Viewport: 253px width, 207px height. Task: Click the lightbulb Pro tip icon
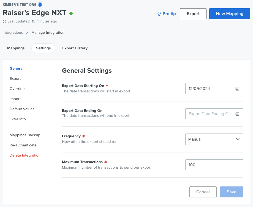pyautogui.click(x=159, y=14)
